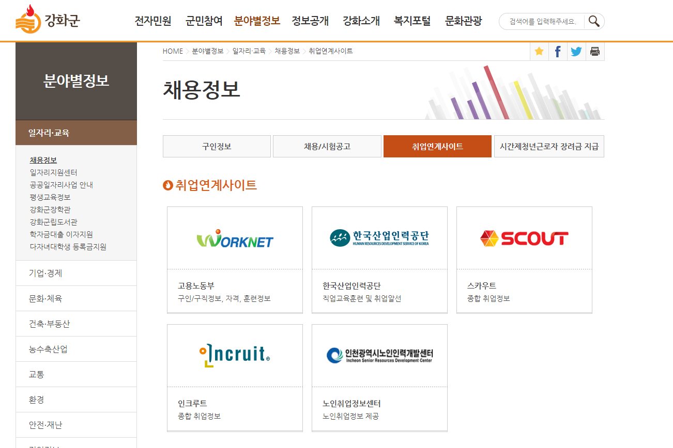673x448 pixels.
Task: Open 복지포털 top menu
Action: [x=412, y=21]
